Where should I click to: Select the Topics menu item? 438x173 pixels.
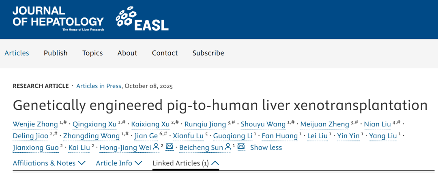coord(92,53)
